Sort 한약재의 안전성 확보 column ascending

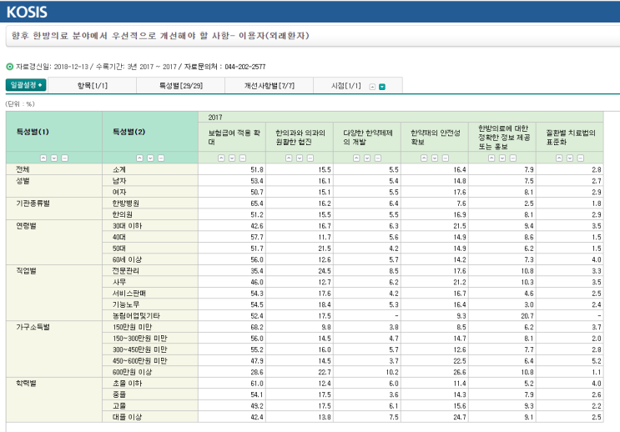click(424, 158)
